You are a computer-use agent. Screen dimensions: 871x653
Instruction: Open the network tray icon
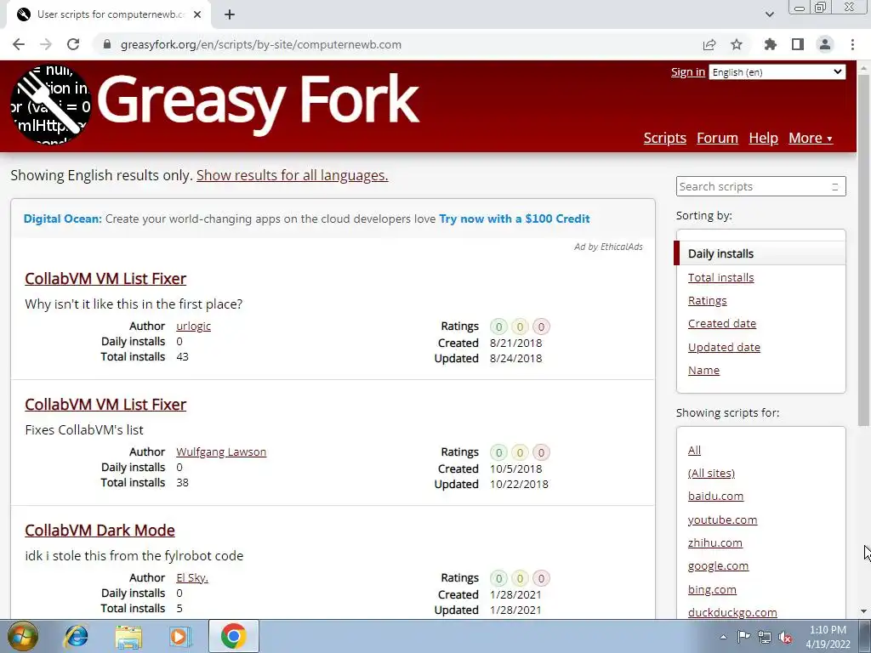(765, 637)
